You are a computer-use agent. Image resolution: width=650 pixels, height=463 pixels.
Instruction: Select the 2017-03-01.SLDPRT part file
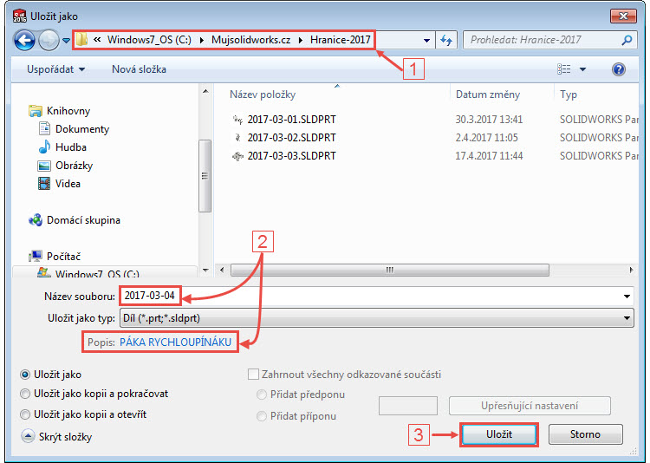coord(290,120)
